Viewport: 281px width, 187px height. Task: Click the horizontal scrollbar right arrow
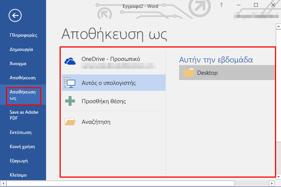(x=272, y=183)
